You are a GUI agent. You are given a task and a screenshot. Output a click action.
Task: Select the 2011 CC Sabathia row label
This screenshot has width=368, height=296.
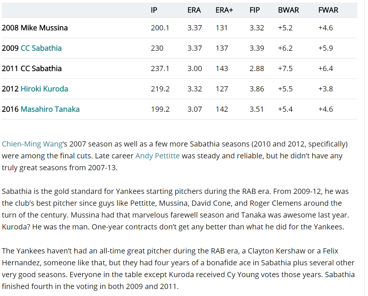(32, 68)
